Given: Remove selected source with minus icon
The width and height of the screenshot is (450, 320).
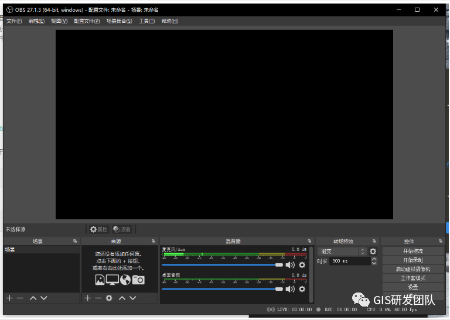Looking at the screenshot, I should click(x=98, y=298).
